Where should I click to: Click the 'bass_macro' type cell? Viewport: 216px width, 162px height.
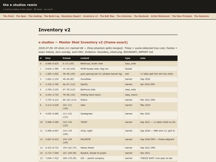point(131,95)
